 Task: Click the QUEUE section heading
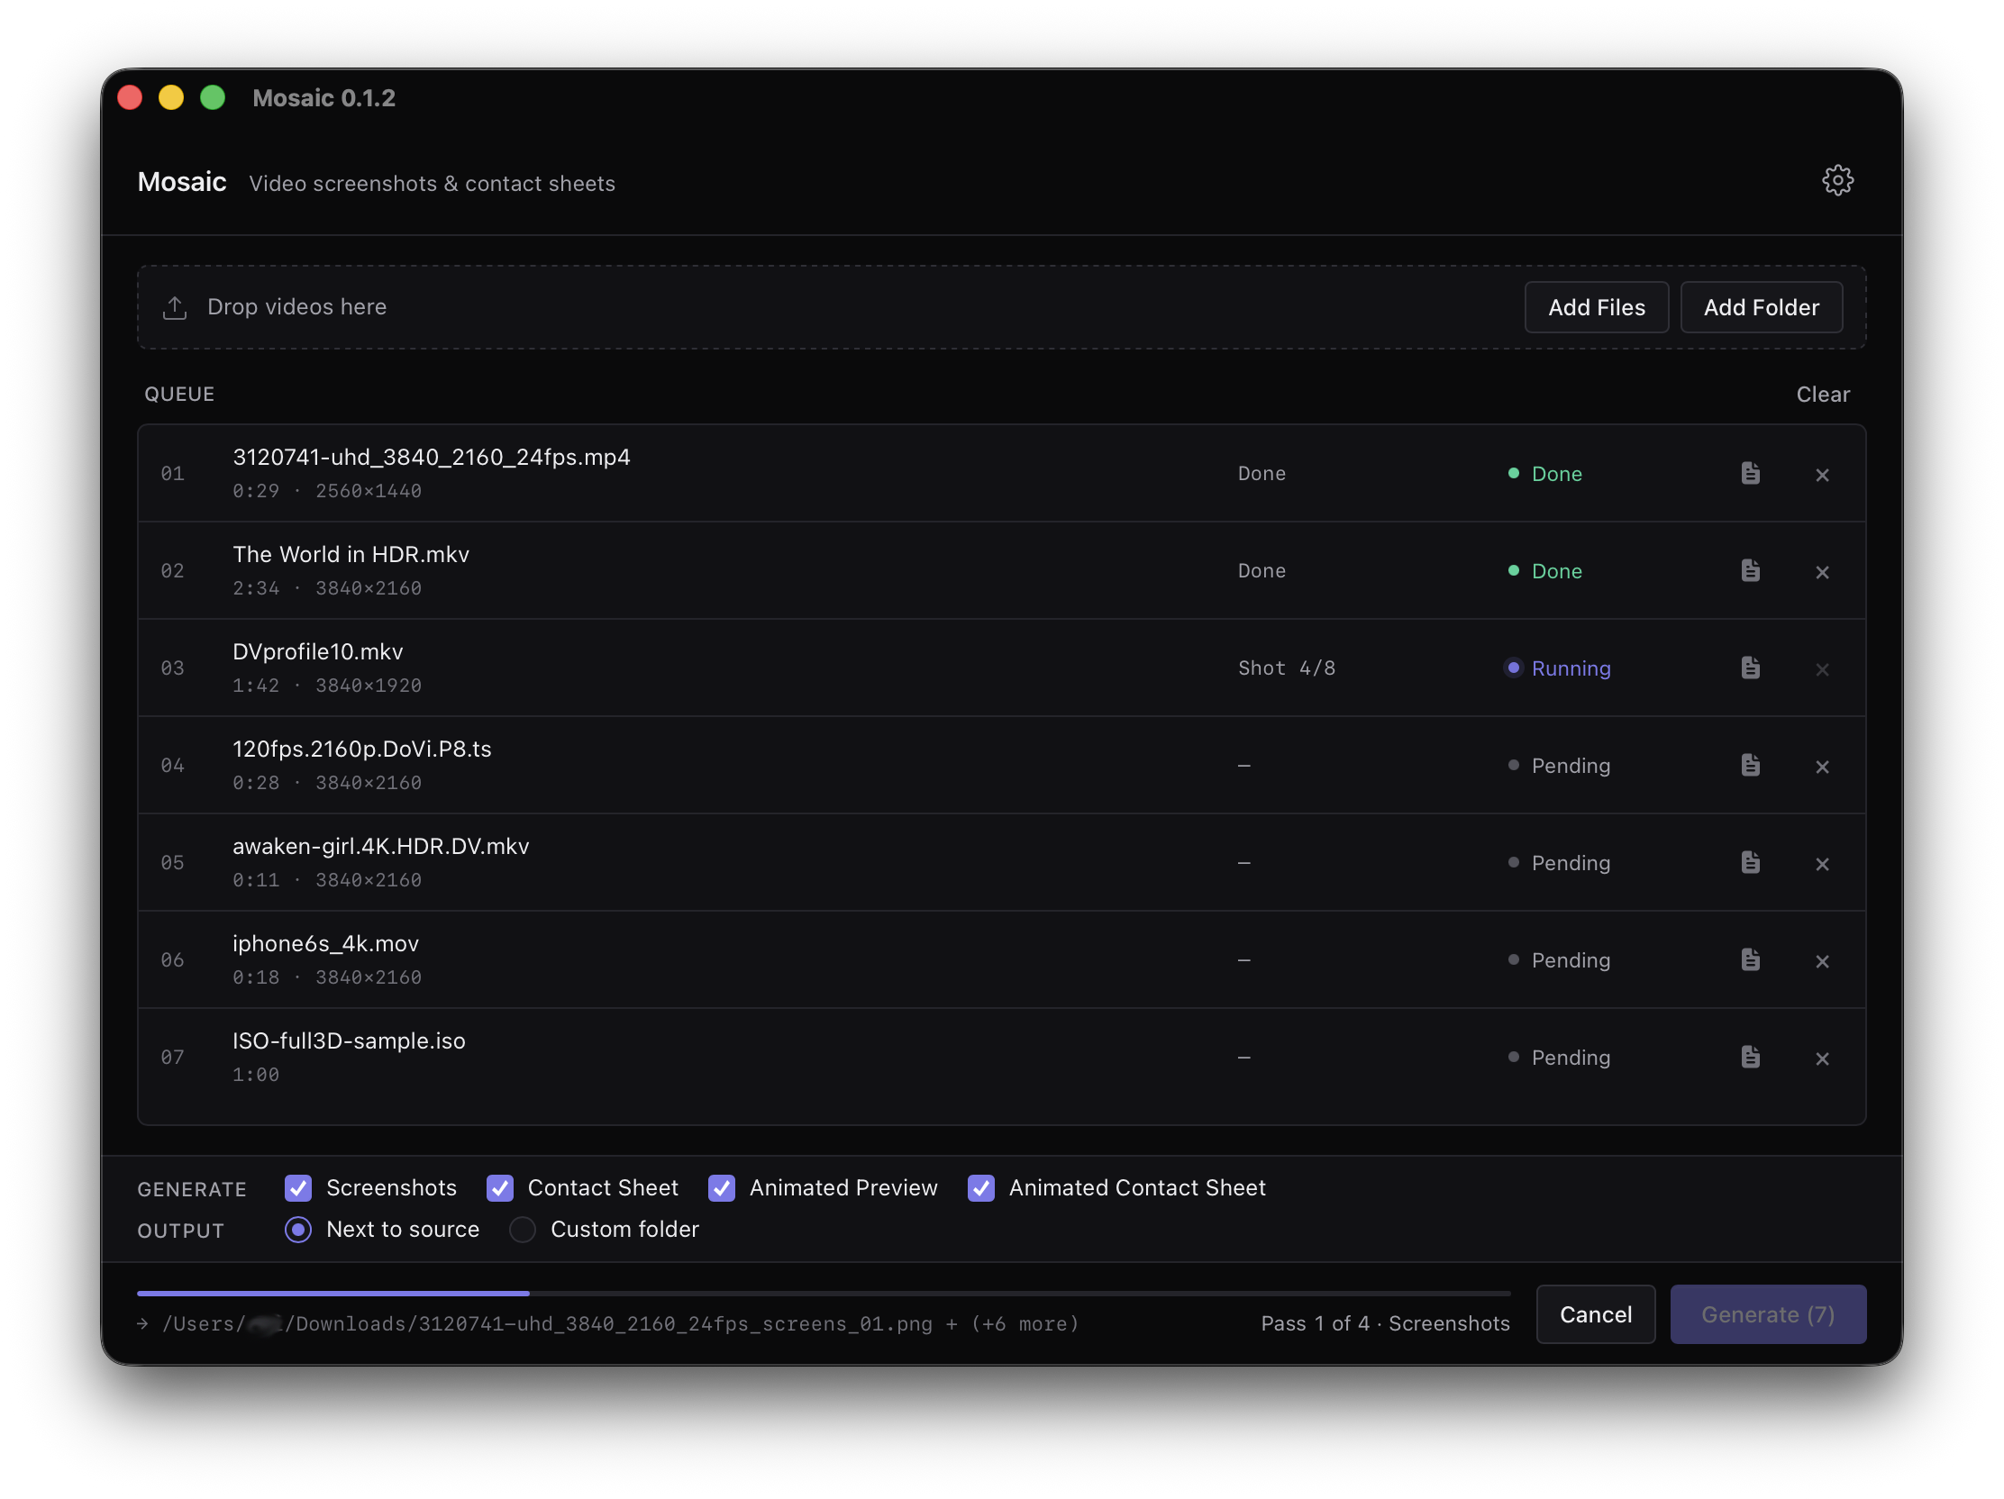[x=179, y=394]
